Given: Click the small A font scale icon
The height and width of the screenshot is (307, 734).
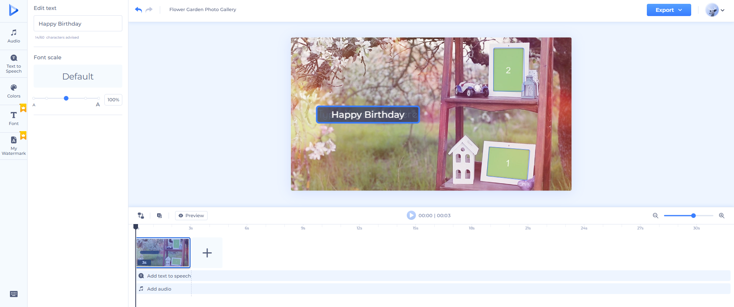Looking at the screenshot, I should point(34,105).
